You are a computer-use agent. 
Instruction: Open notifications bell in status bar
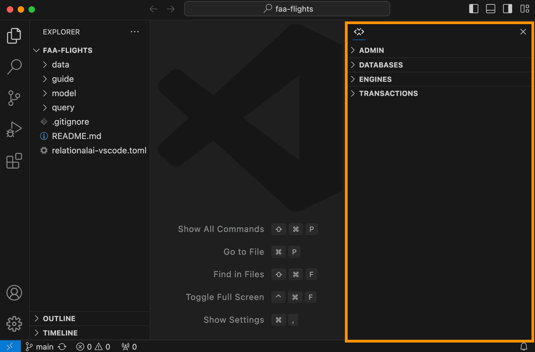point(524,347)
